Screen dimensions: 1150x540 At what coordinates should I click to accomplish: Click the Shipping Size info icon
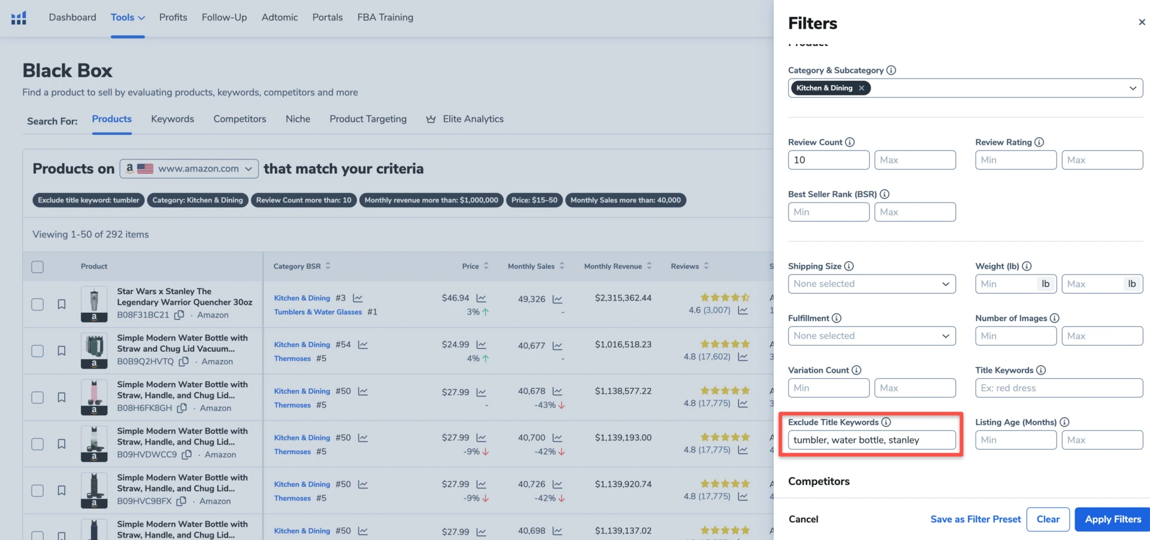(849, 266)
